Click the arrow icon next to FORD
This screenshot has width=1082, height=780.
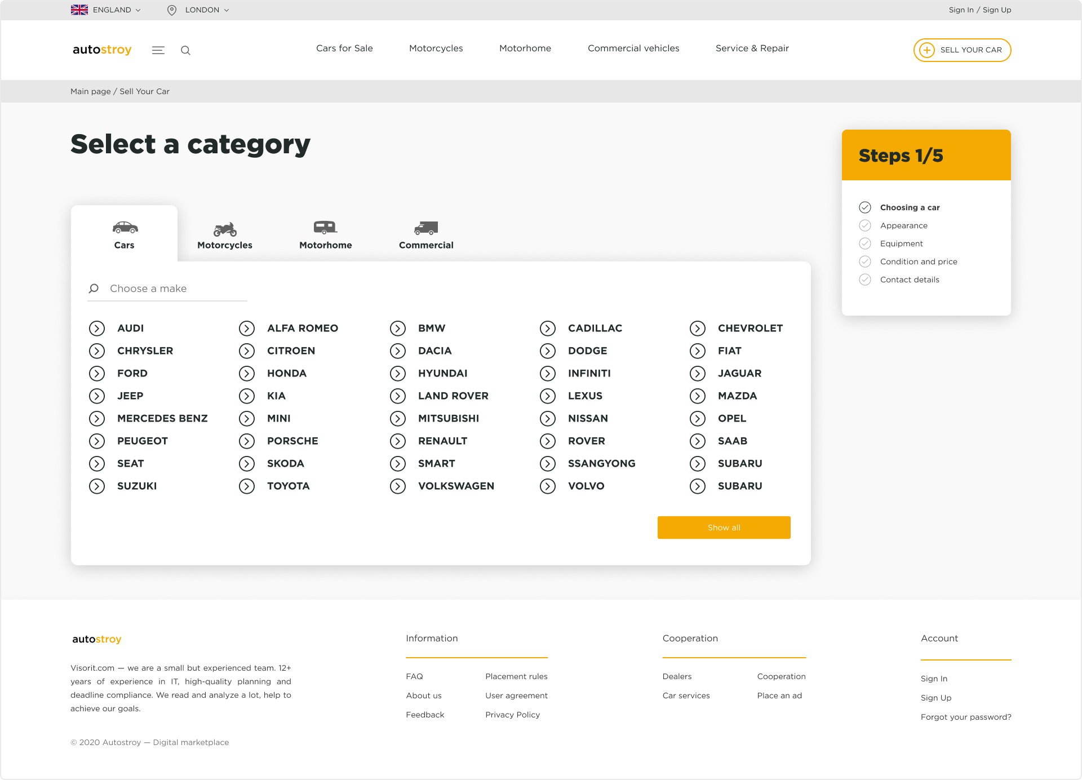(x=97, y=373)
